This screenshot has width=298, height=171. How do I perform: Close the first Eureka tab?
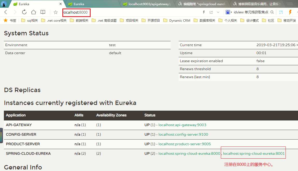60,4
